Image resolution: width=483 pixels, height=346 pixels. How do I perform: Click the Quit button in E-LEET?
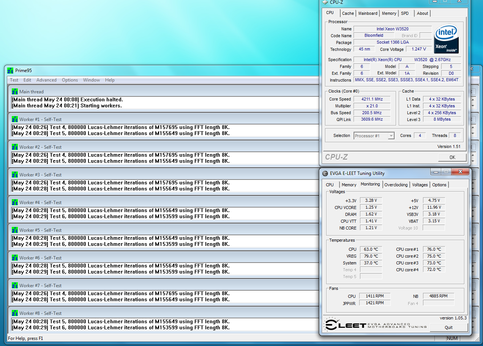point(449,327)
